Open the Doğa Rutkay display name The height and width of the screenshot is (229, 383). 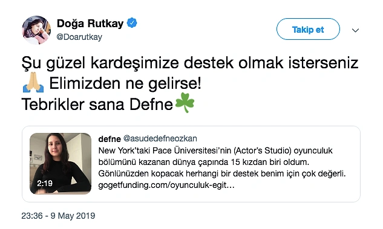(x=90, y=24)
